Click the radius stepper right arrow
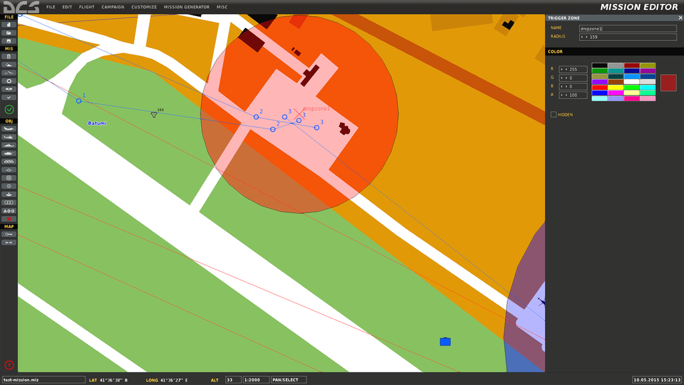684x385 pixels. (586, 37)
